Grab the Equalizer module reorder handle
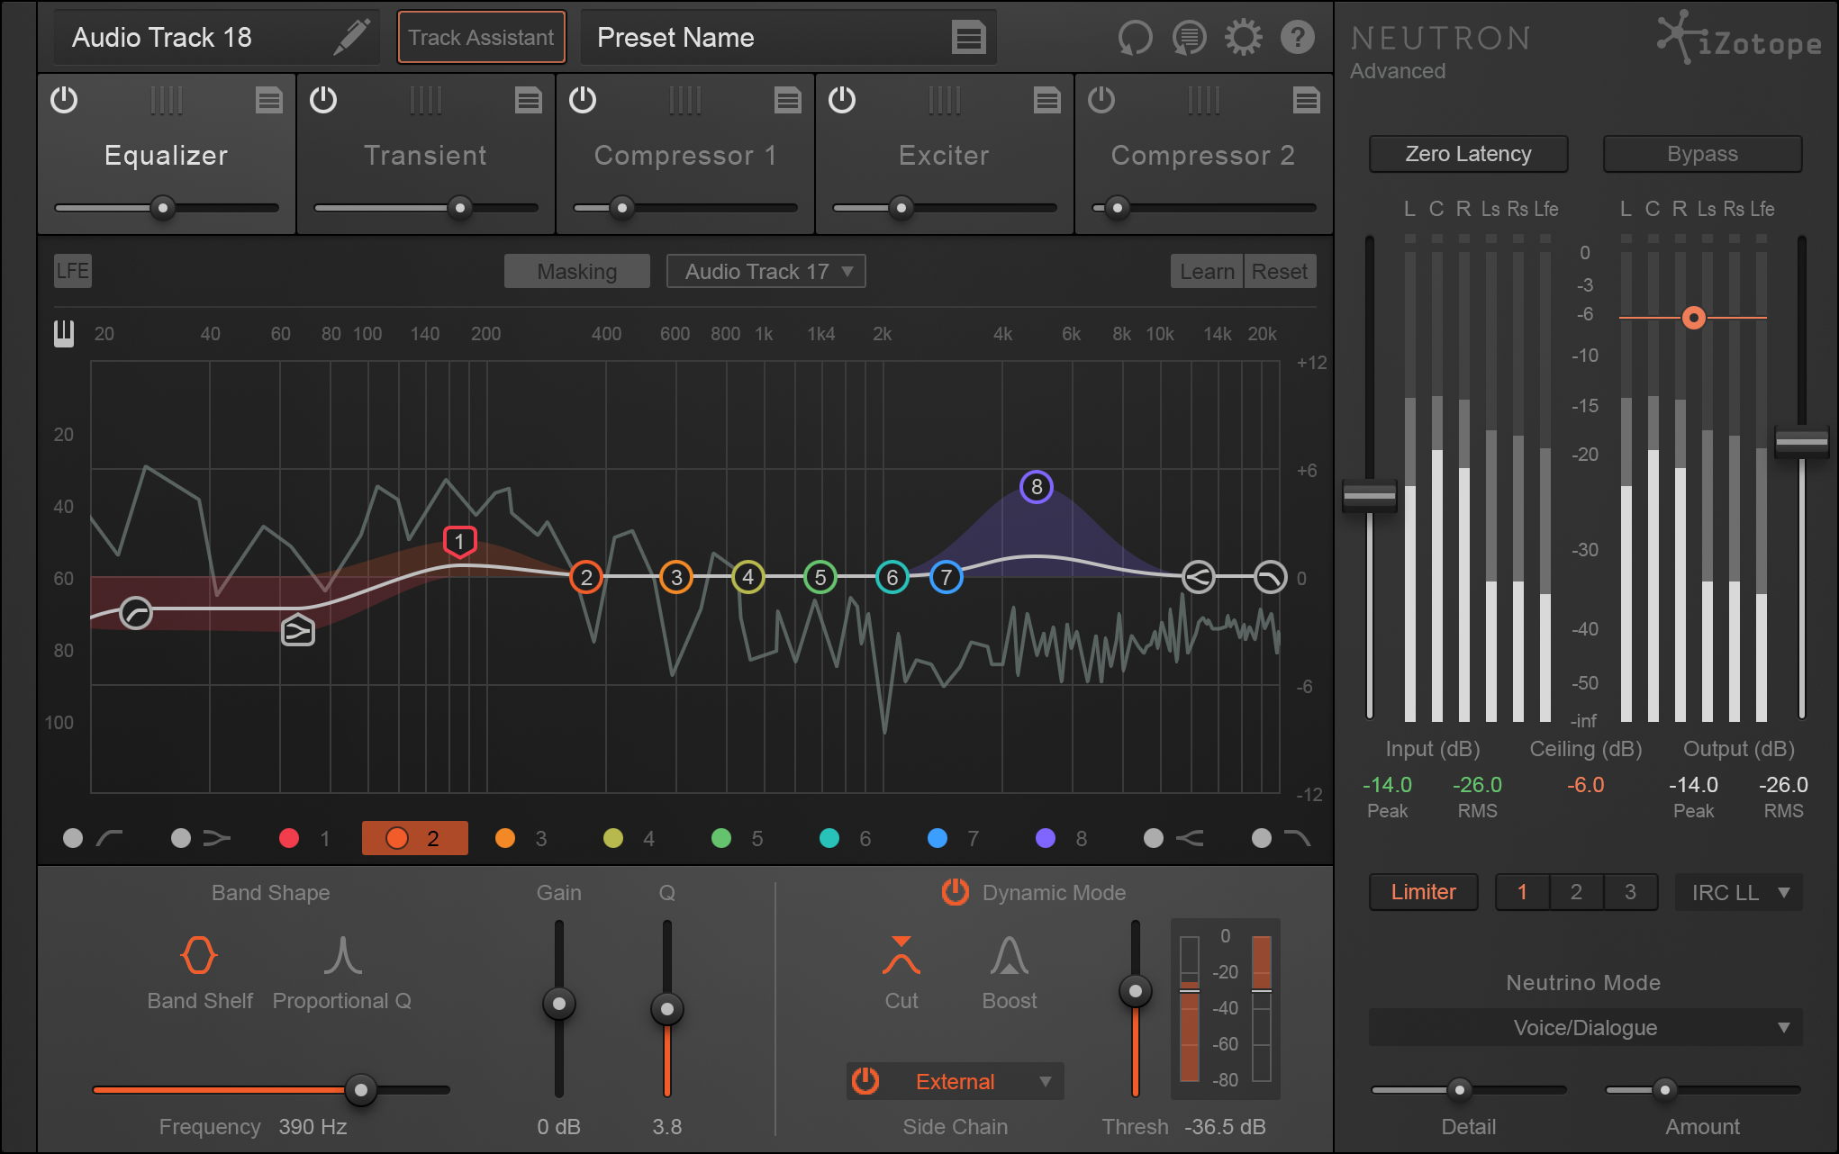The image size is (1839, 1154). pyautogui.click(x=167, y=100)
